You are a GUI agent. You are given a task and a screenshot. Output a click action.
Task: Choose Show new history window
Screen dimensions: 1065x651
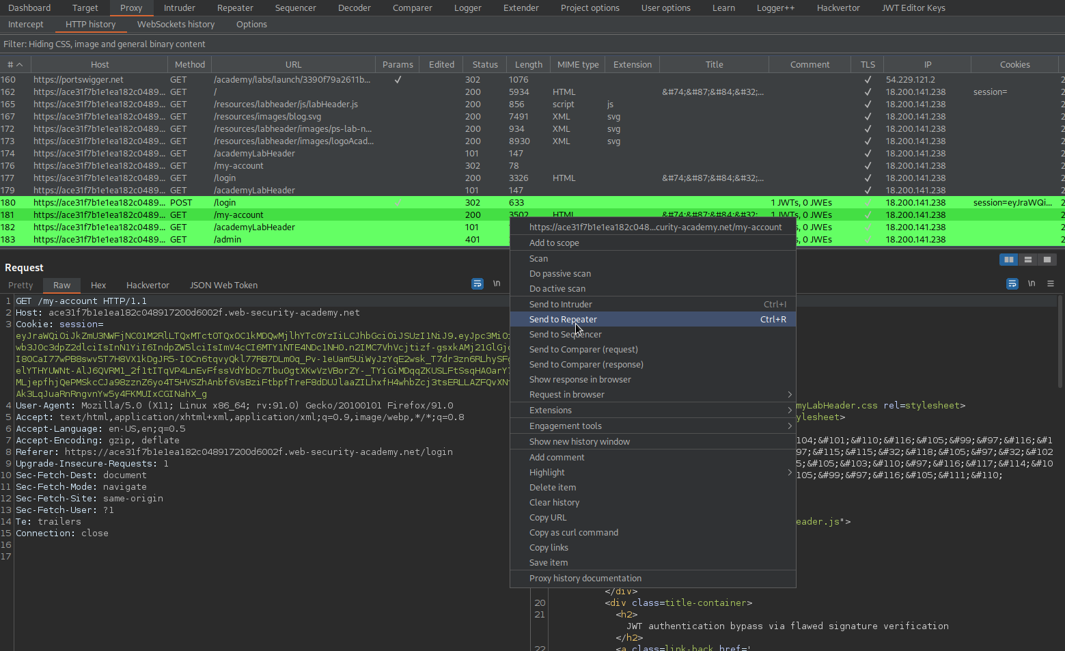click(x=652, y=442)
